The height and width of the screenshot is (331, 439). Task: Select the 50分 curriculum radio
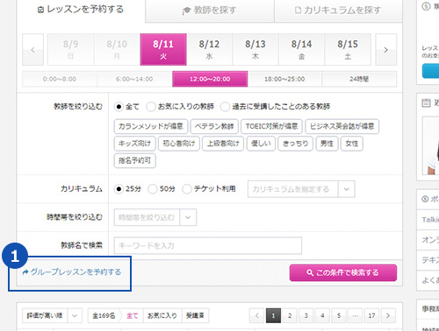pyautogui.click(x=153, y=189)
